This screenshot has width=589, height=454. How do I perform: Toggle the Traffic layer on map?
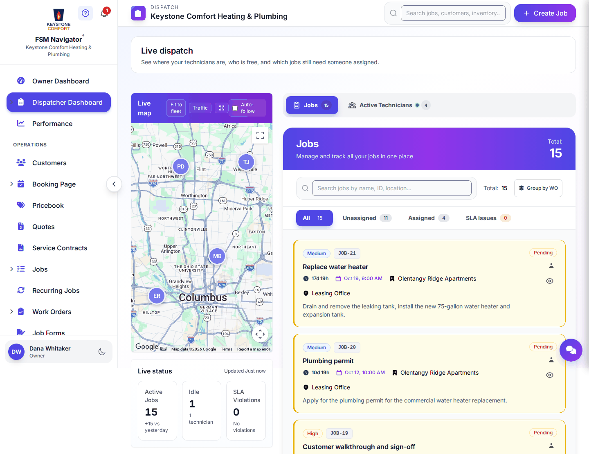tap(200, 108)
